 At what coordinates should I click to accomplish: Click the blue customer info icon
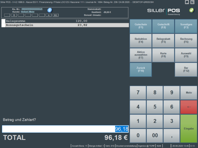50,10
